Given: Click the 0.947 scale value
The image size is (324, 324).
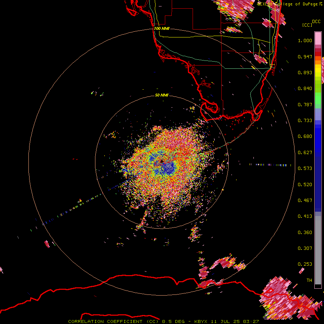Looking at the screenshot, I should pos(305,57).
